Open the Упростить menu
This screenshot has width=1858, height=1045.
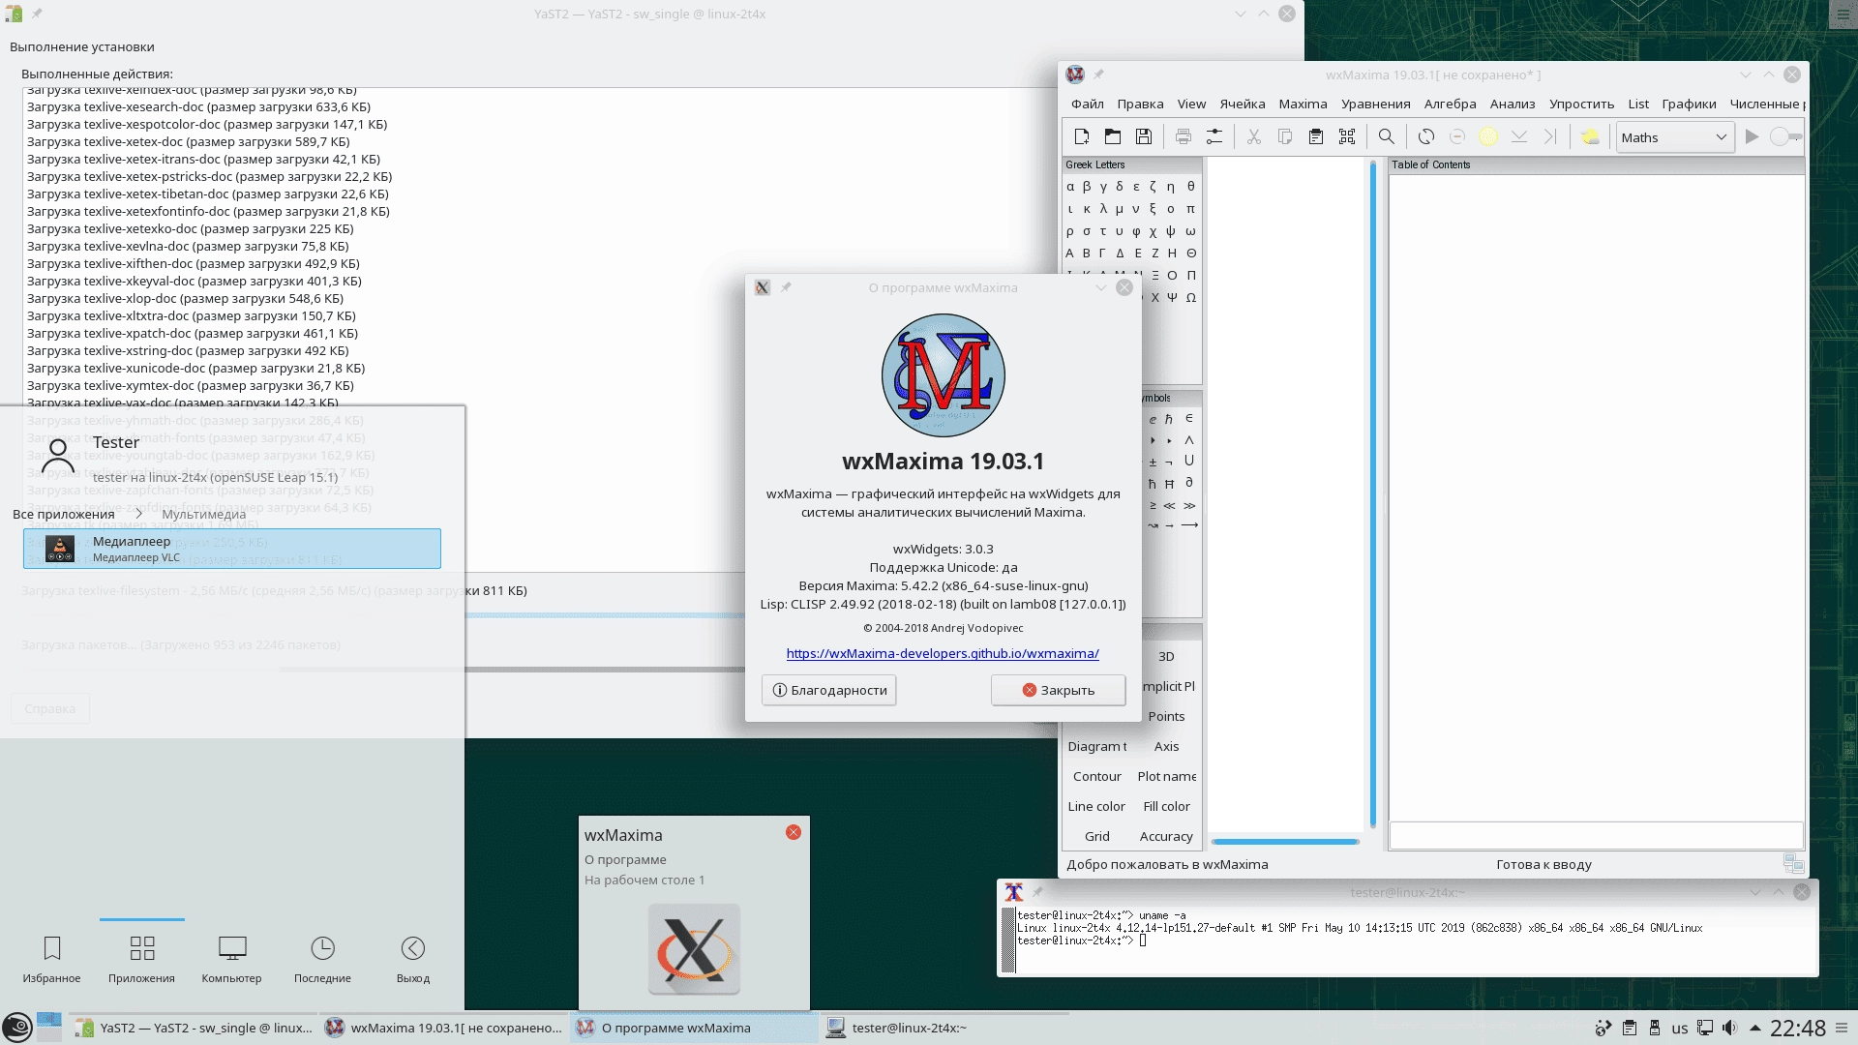point(1581,104)
